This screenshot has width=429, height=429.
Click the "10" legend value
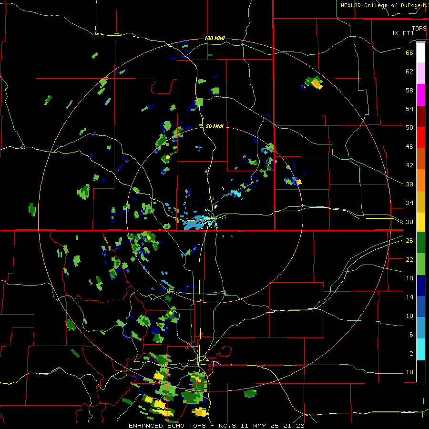[x=409, y=316]
